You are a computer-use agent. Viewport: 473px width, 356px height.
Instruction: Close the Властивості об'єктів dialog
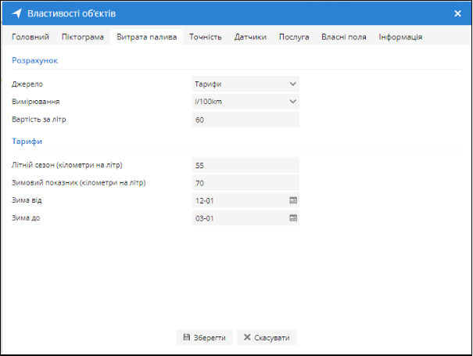(x=457, y=13)
